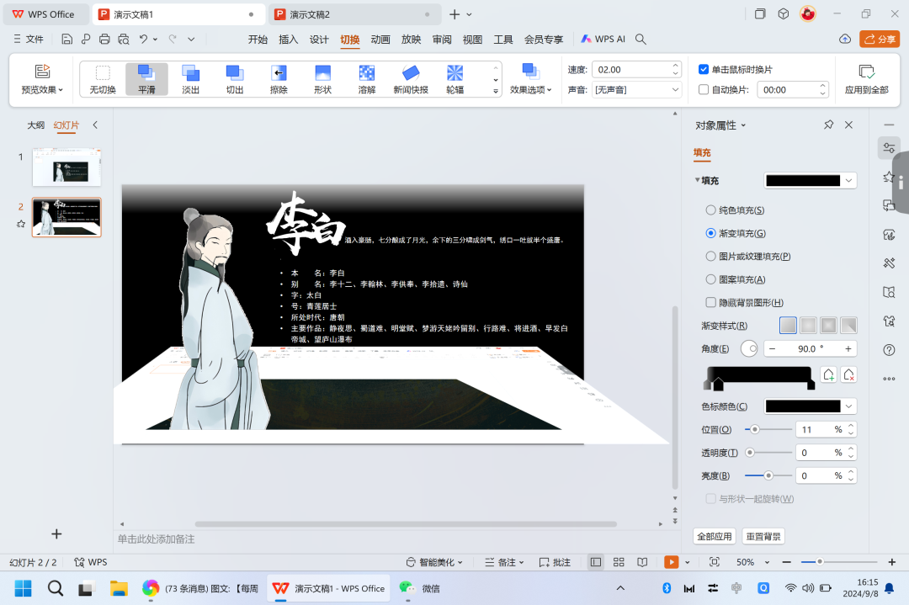Apply the 切出 transition effect
Screen dimensions: 909x605
(235, 79)
